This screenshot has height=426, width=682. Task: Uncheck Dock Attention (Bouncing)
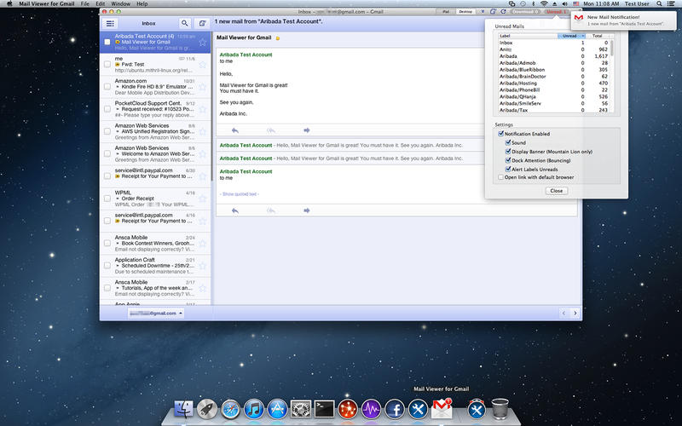[508, 160]
